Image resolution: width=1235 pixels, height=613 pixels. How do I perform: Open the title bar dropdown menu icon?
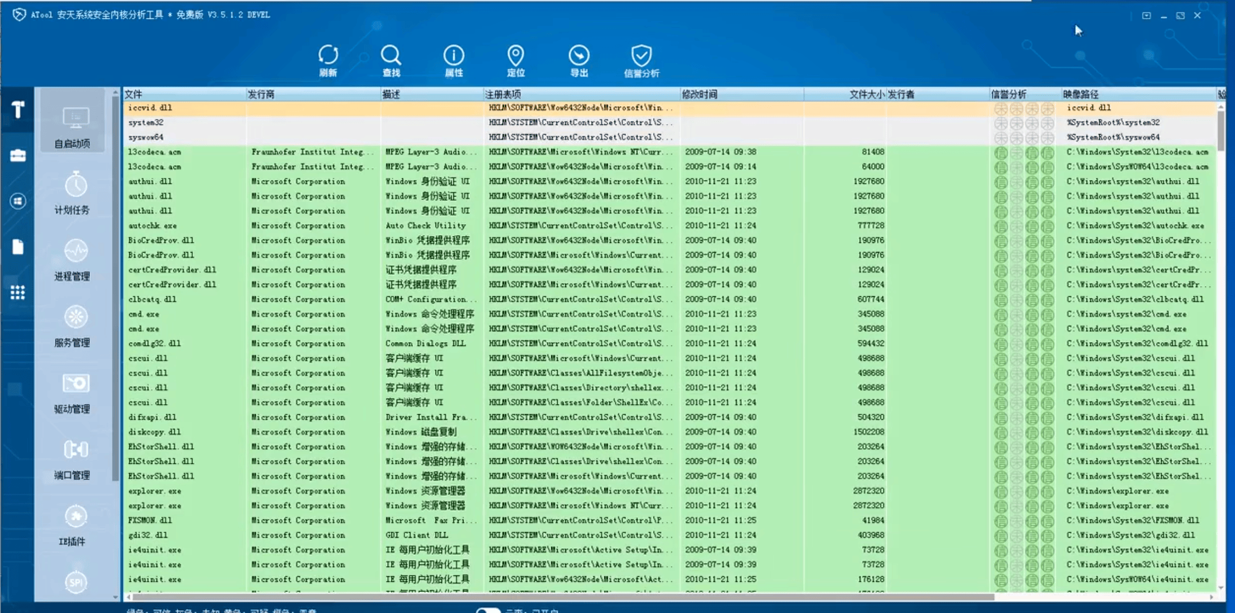(1147, 16)
